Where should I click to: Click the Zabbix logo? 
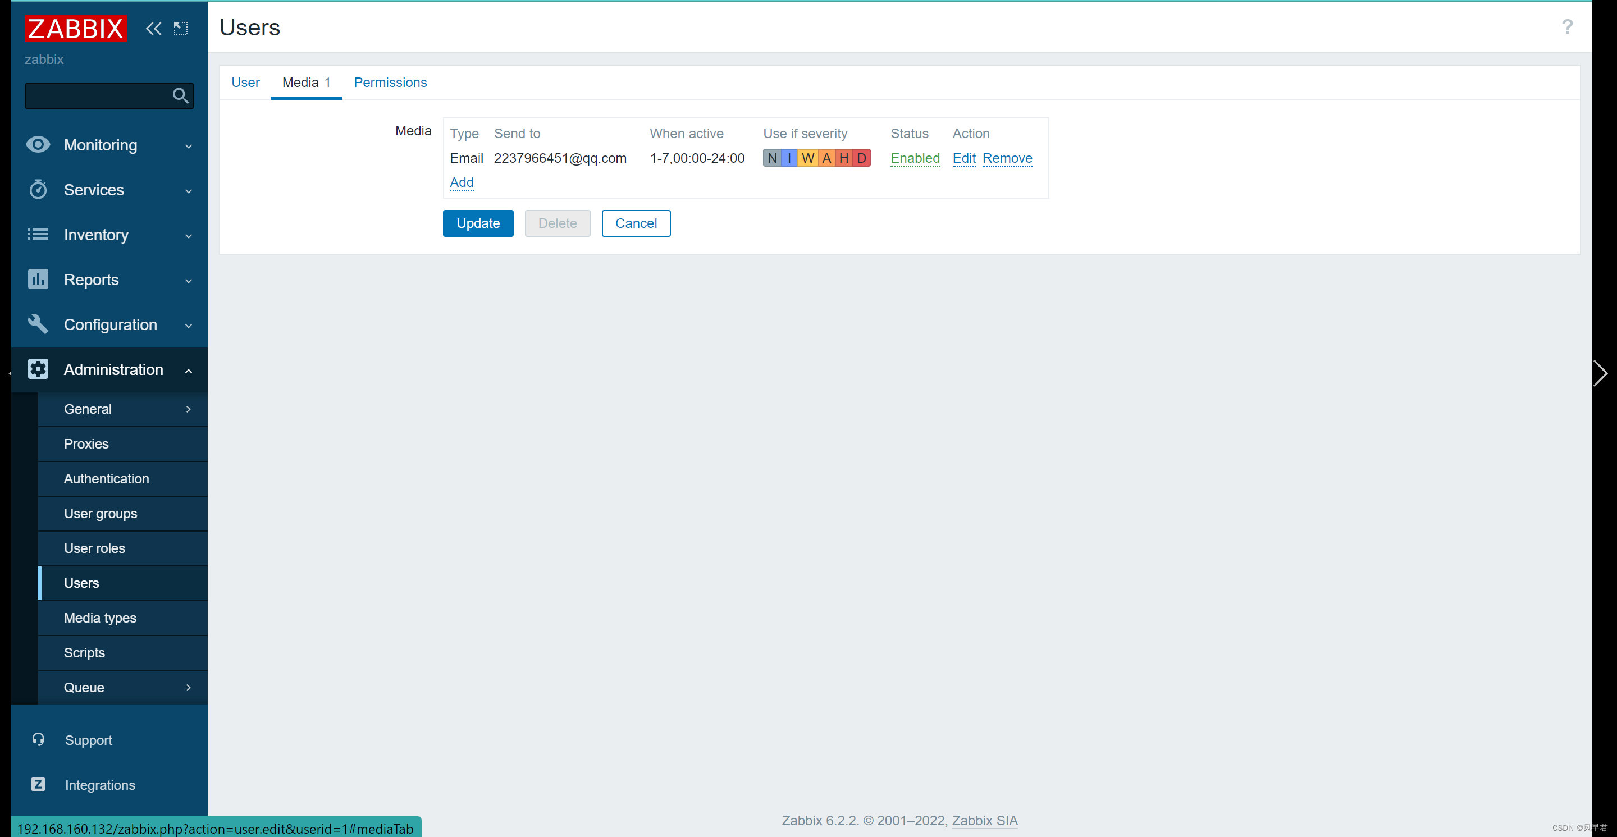[75, 28]
